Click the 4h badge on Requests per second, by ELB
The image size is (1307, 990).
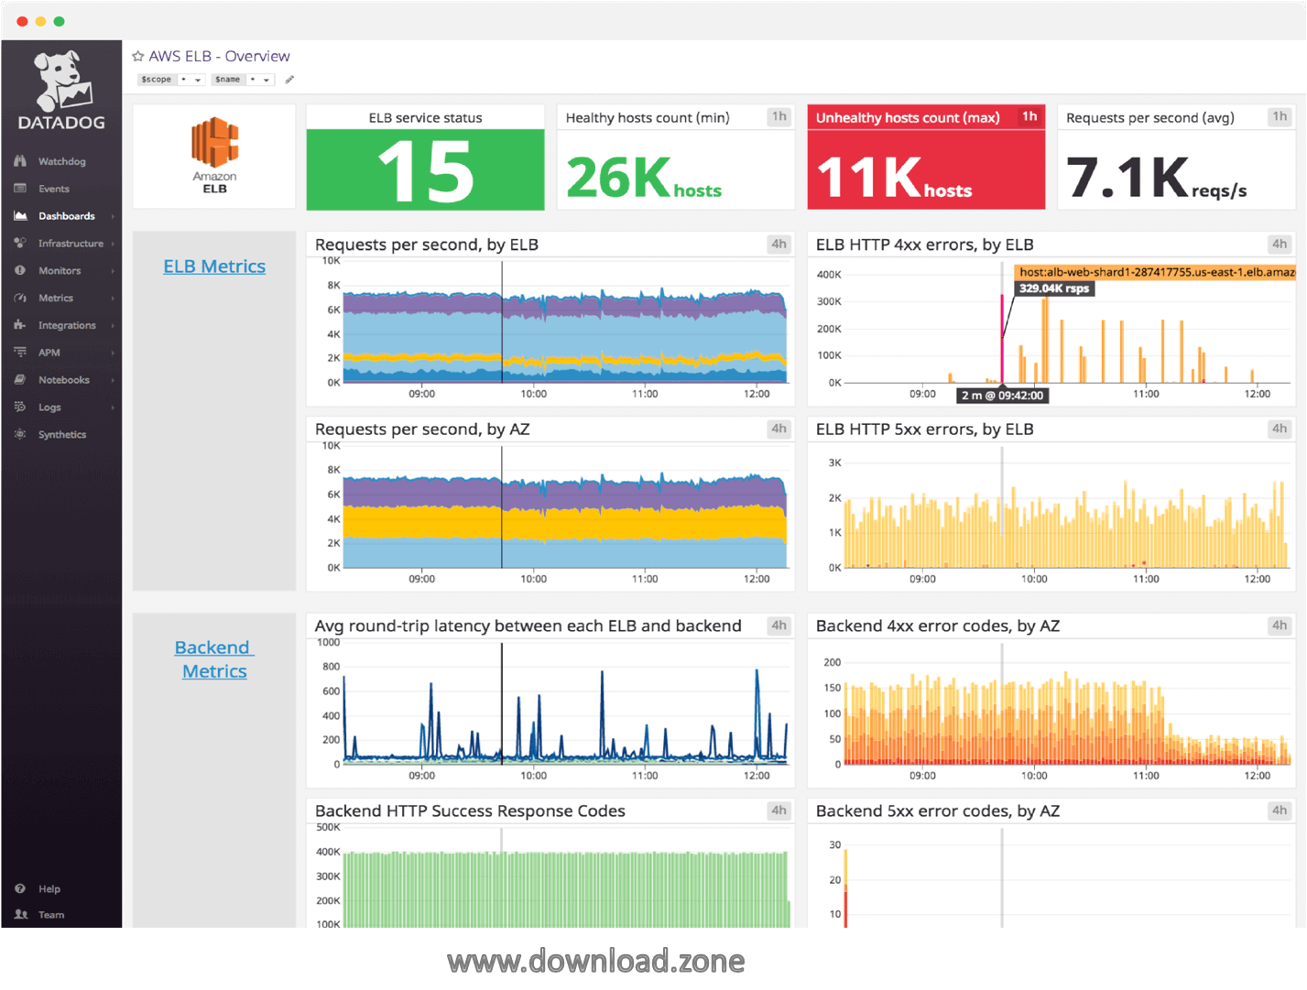click(x=779, y=244)
